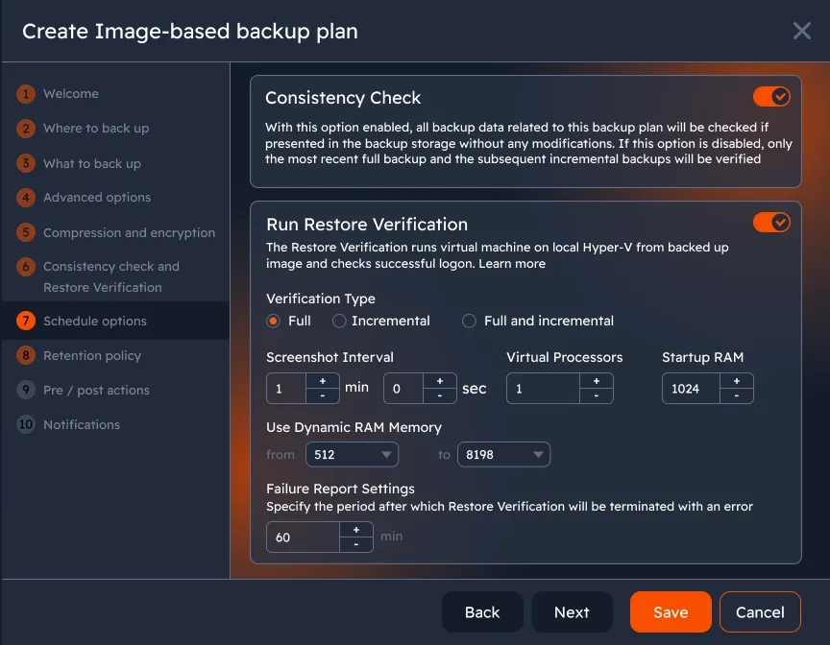Go to Retention policy step
Screen dimensions: 830x645
point(92,355)
